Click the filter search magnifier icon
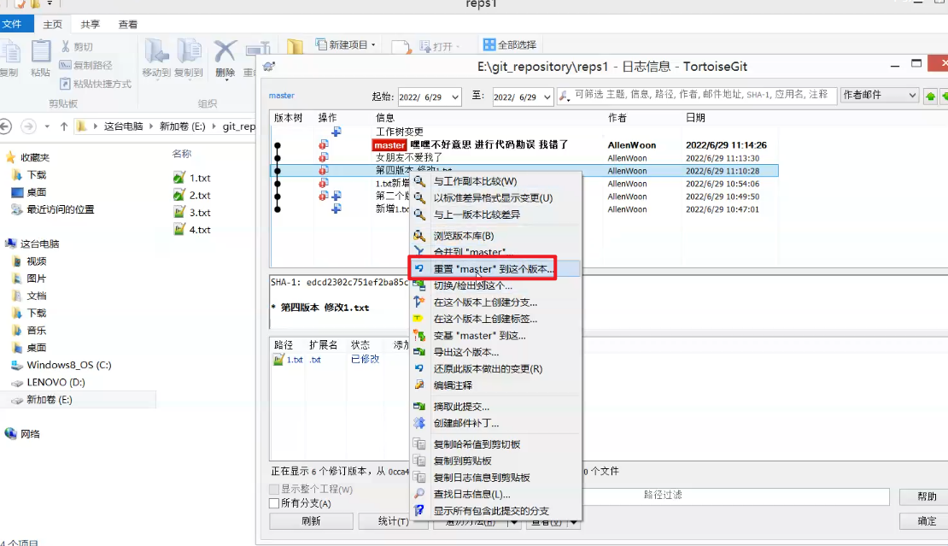Image resolution: width=948 pixels, height=546 pixels. coord(564,96)
